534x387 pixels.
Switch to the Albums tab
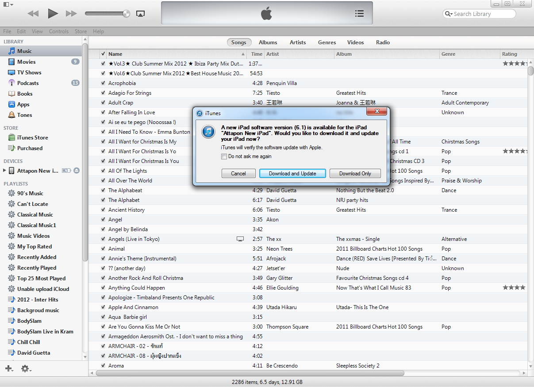click(x=268, y=43)
